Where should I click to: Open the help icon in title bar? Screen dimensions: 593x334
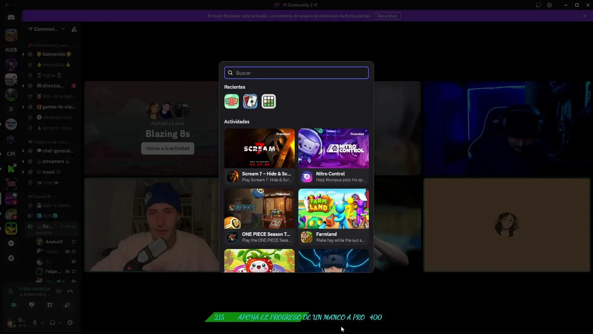pyautogui.click(x=549, y=5)
